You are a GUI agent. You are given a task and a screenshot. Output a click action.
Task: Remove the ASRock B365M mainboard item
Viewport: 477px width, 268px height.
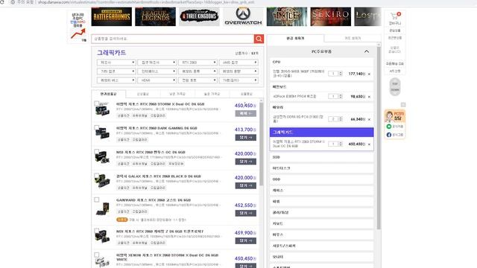(x=369, y=97)
